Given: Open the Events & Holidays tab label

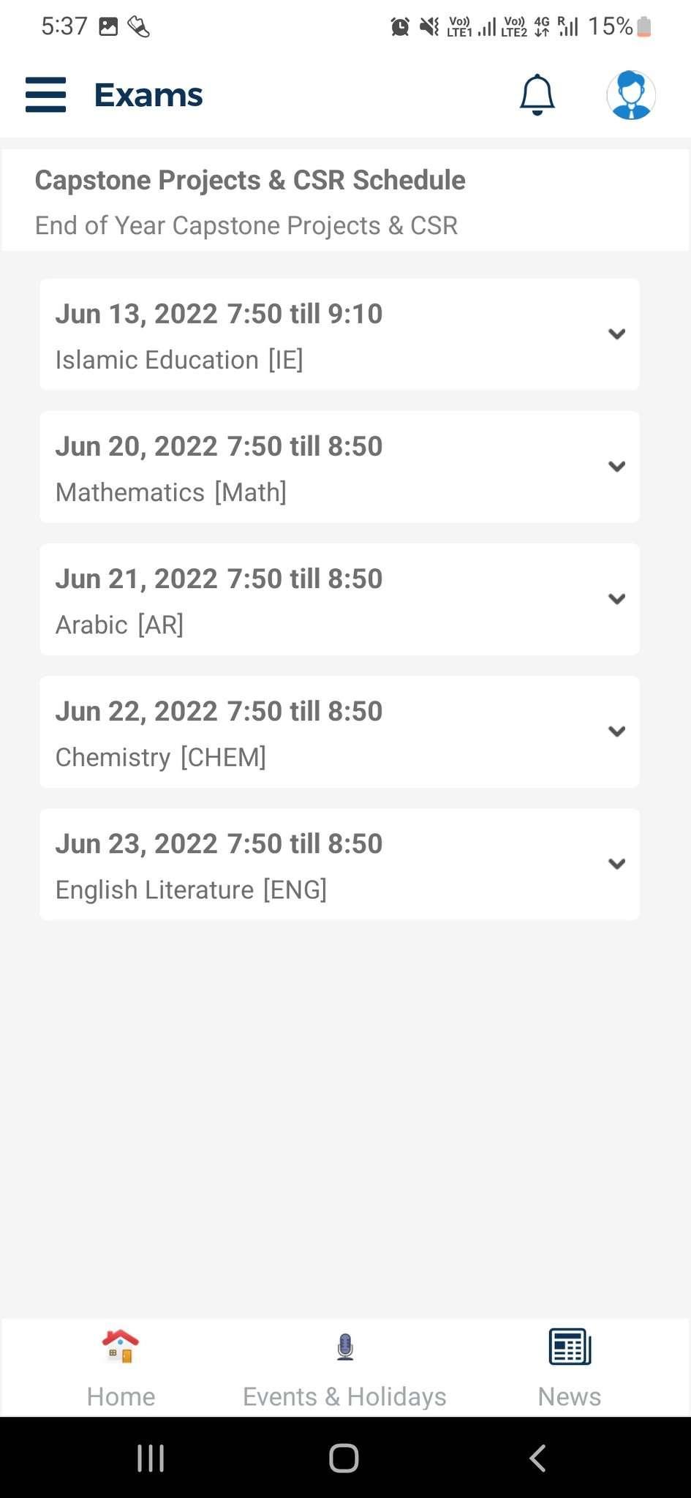Looking at the screenshot, I should click(x=344, y=1396).
